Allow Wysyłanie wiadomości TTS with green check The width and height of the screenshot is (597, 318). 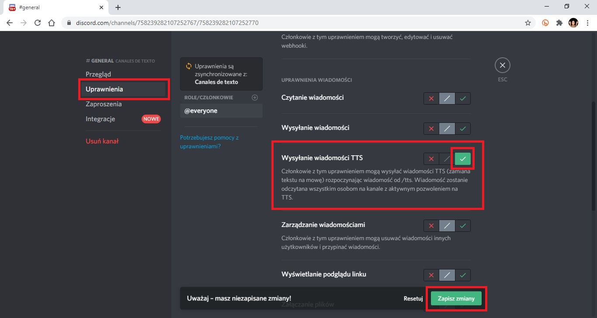[463, 159]
